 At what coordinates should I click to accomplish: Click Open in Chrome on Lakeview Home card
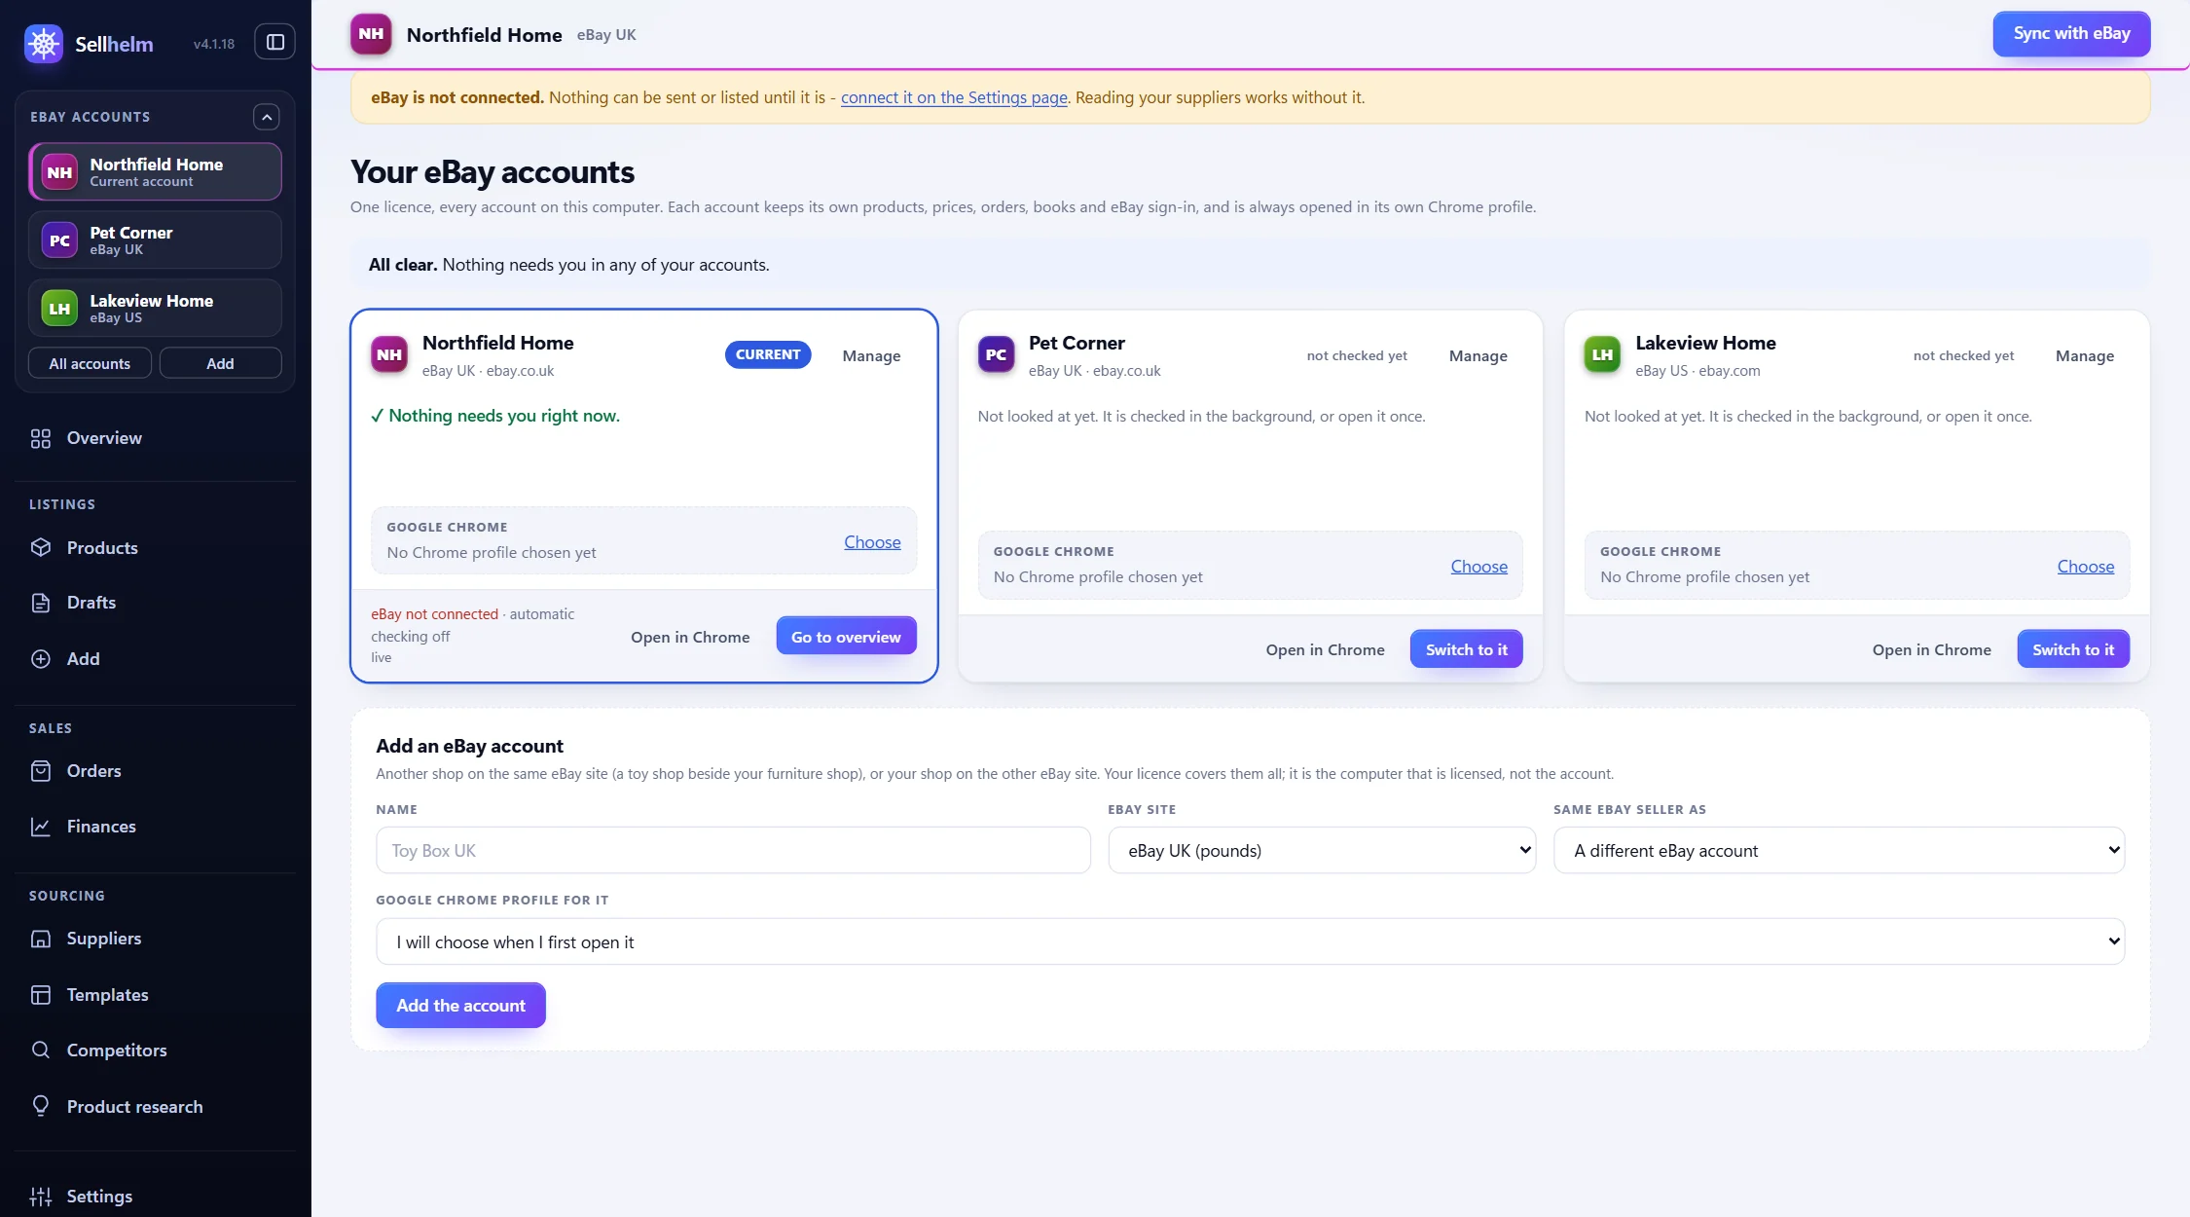point(1931,649)
